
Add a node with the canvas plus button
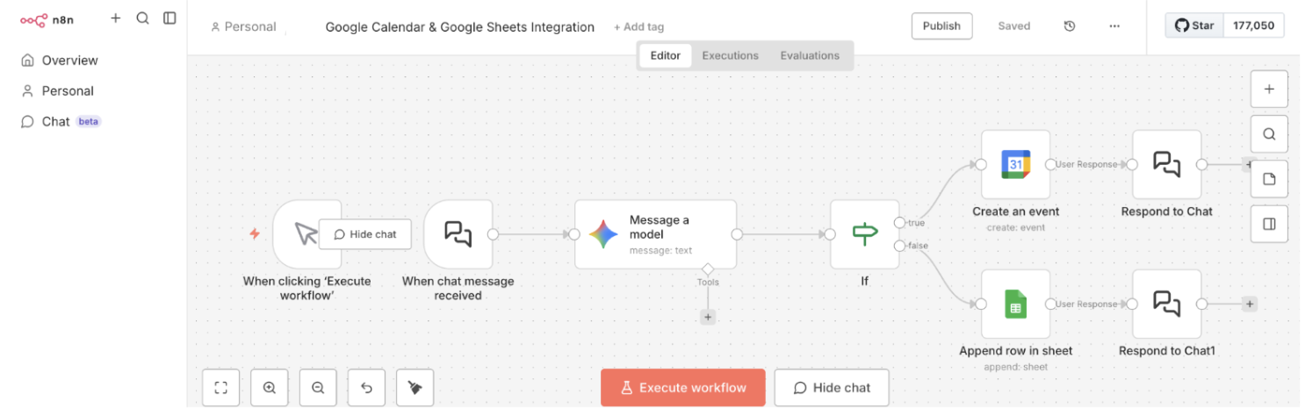(x=1269, y=90)
